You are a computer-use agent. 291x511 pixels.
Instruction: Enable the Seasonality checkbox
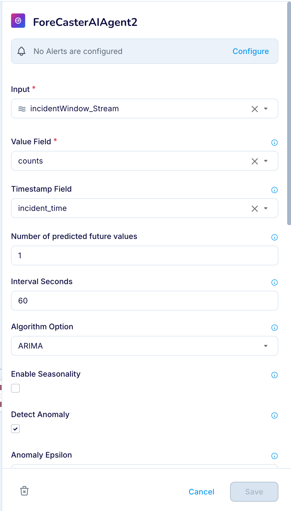(x=15, y=388)
